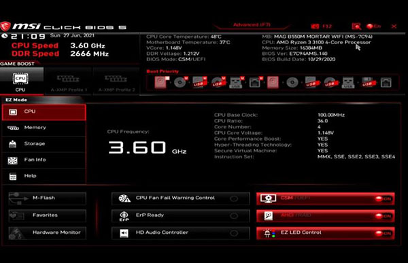
Task: Select the legacy network boot device icon
Action: [x=386, y=82]
